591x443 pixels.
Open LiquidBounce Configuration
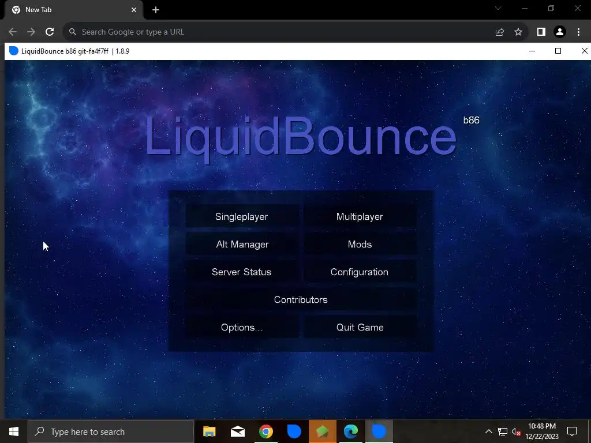tap(360, 272)
